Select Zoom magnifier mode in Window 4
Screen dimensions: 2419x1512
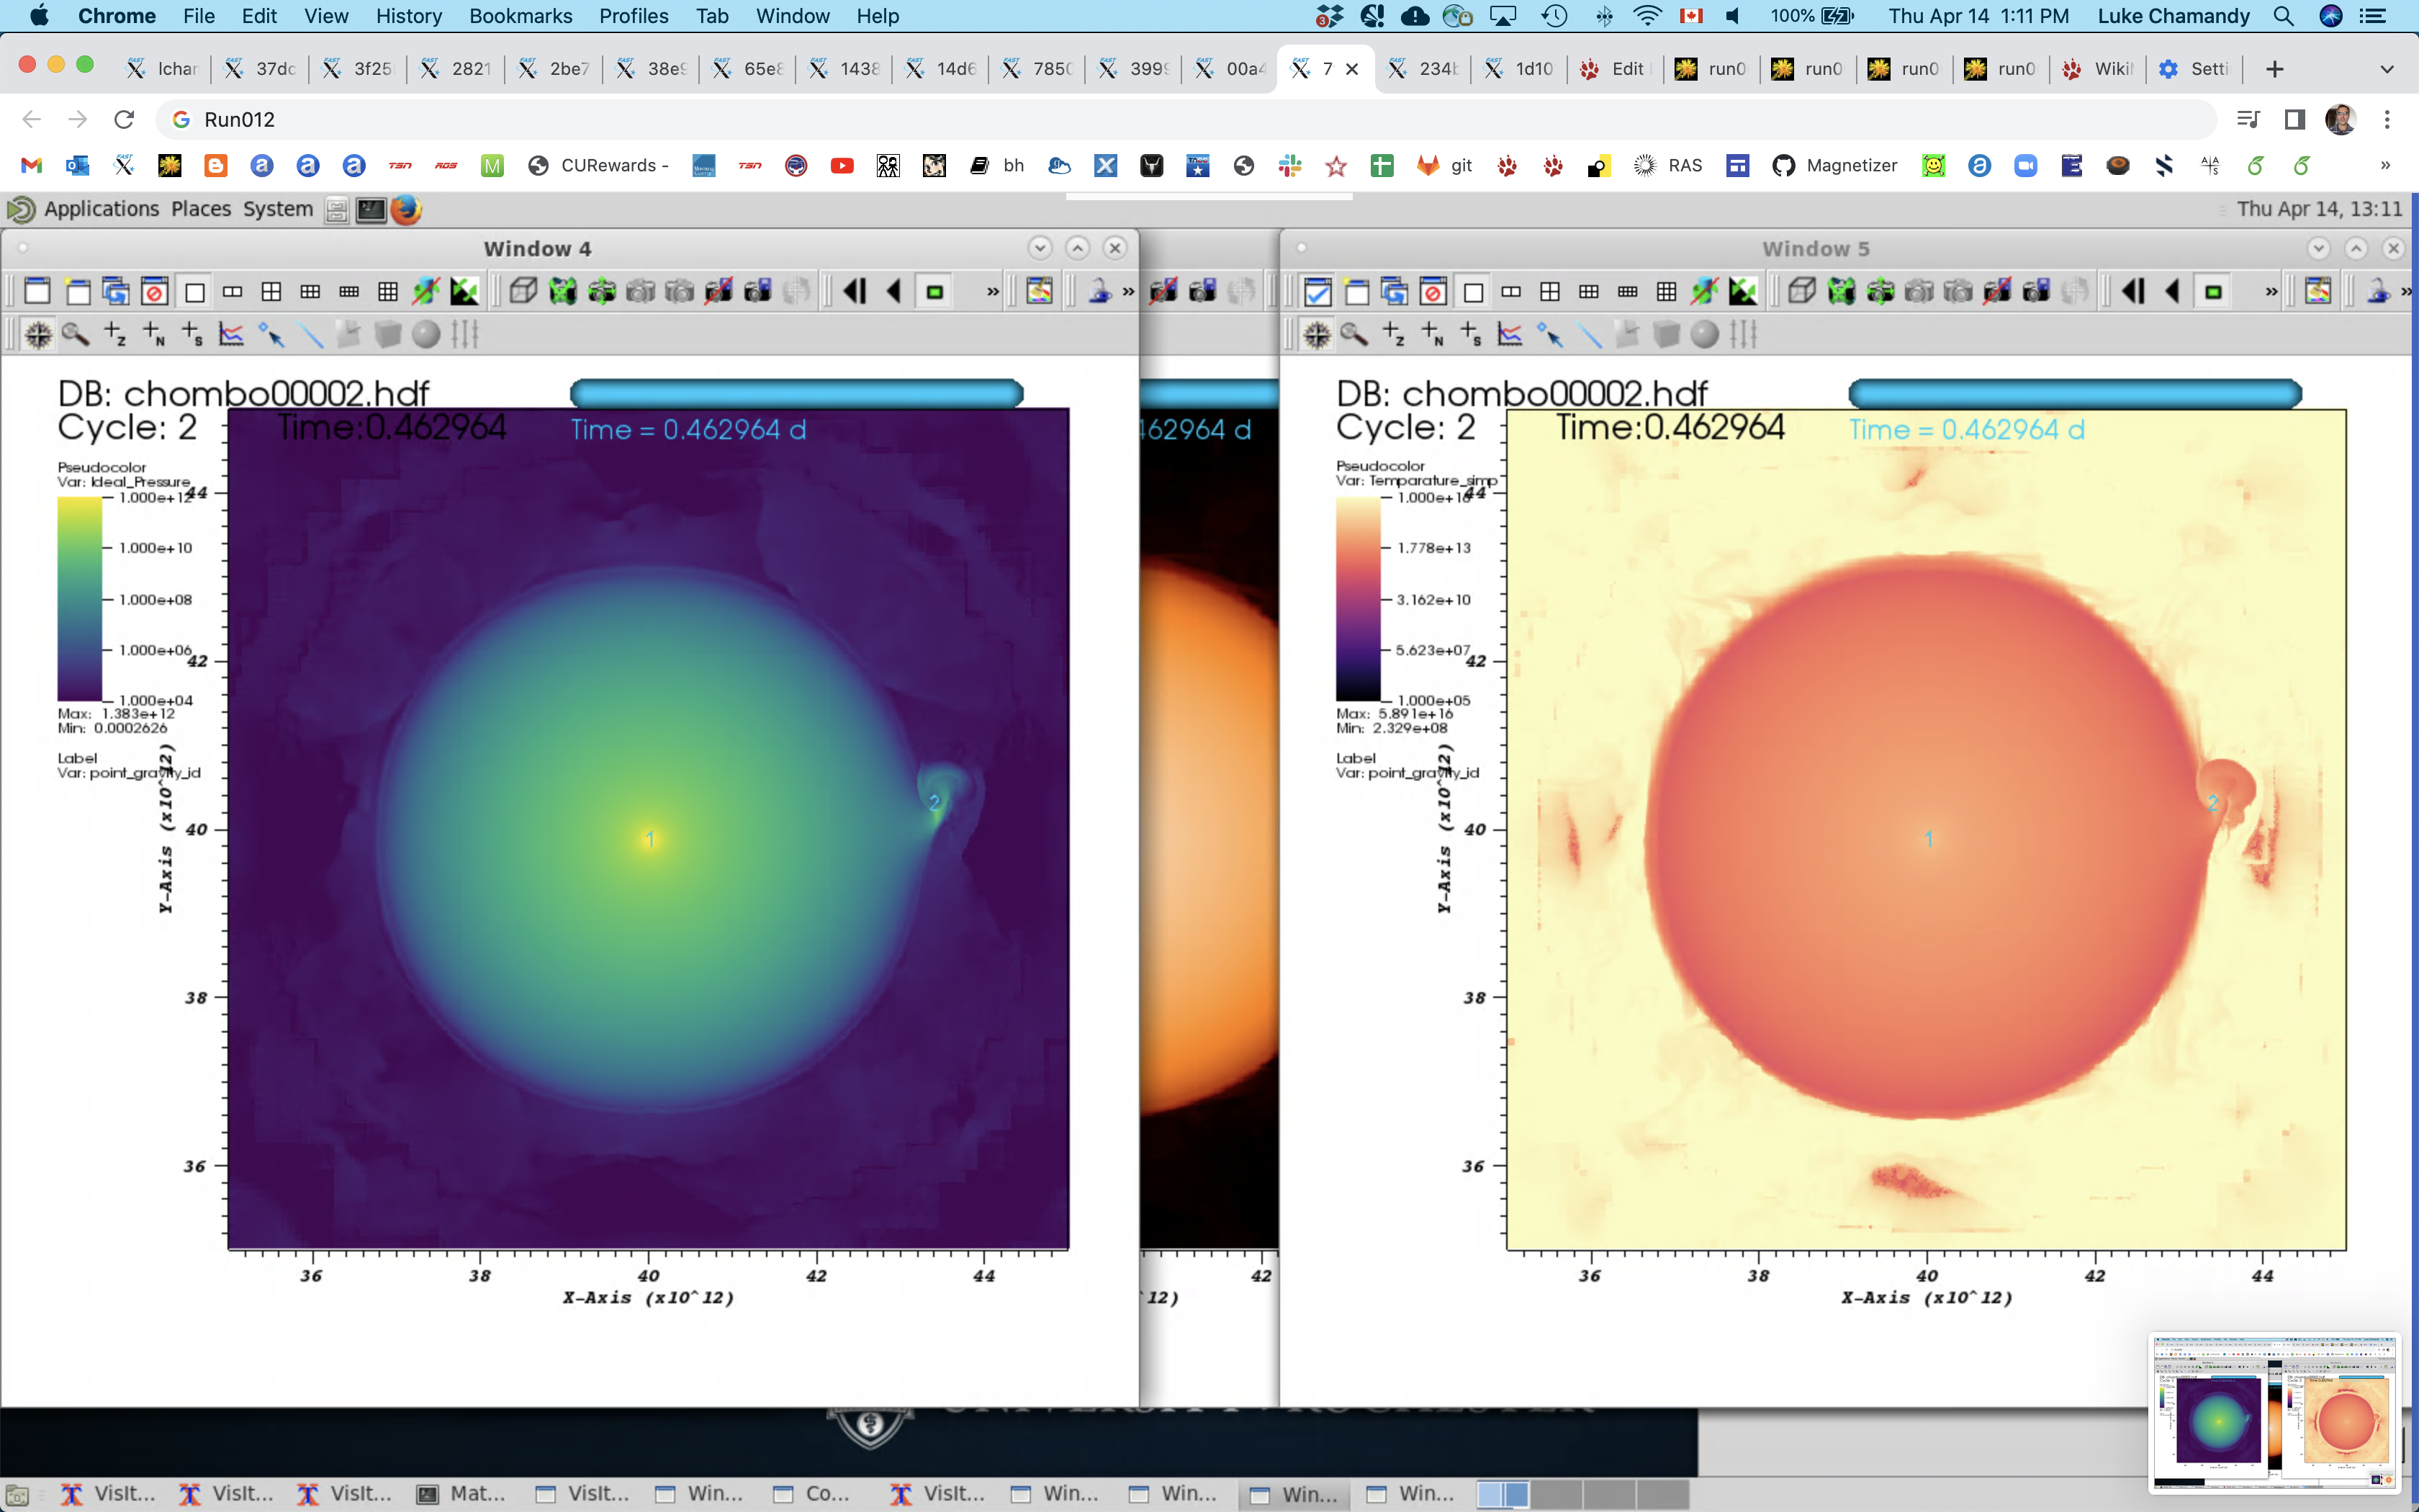[76, 334]
